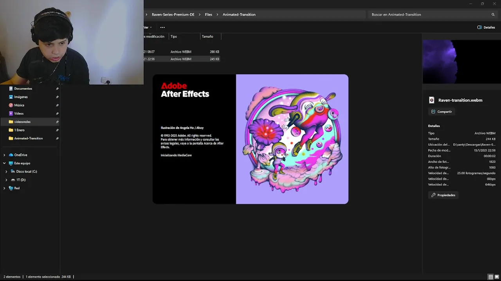Click the pin icon beside Animated-Transition
The image size is (501, 281).
click(57, 138)
